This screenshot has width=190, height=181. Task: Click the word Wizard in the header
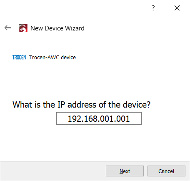coord(75,28)
